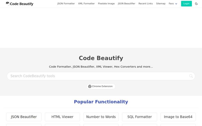Click the Code Beautify logo icon
Image resolution: width=202 pixels, height=126 pixels.
click(x=8, y=4)
